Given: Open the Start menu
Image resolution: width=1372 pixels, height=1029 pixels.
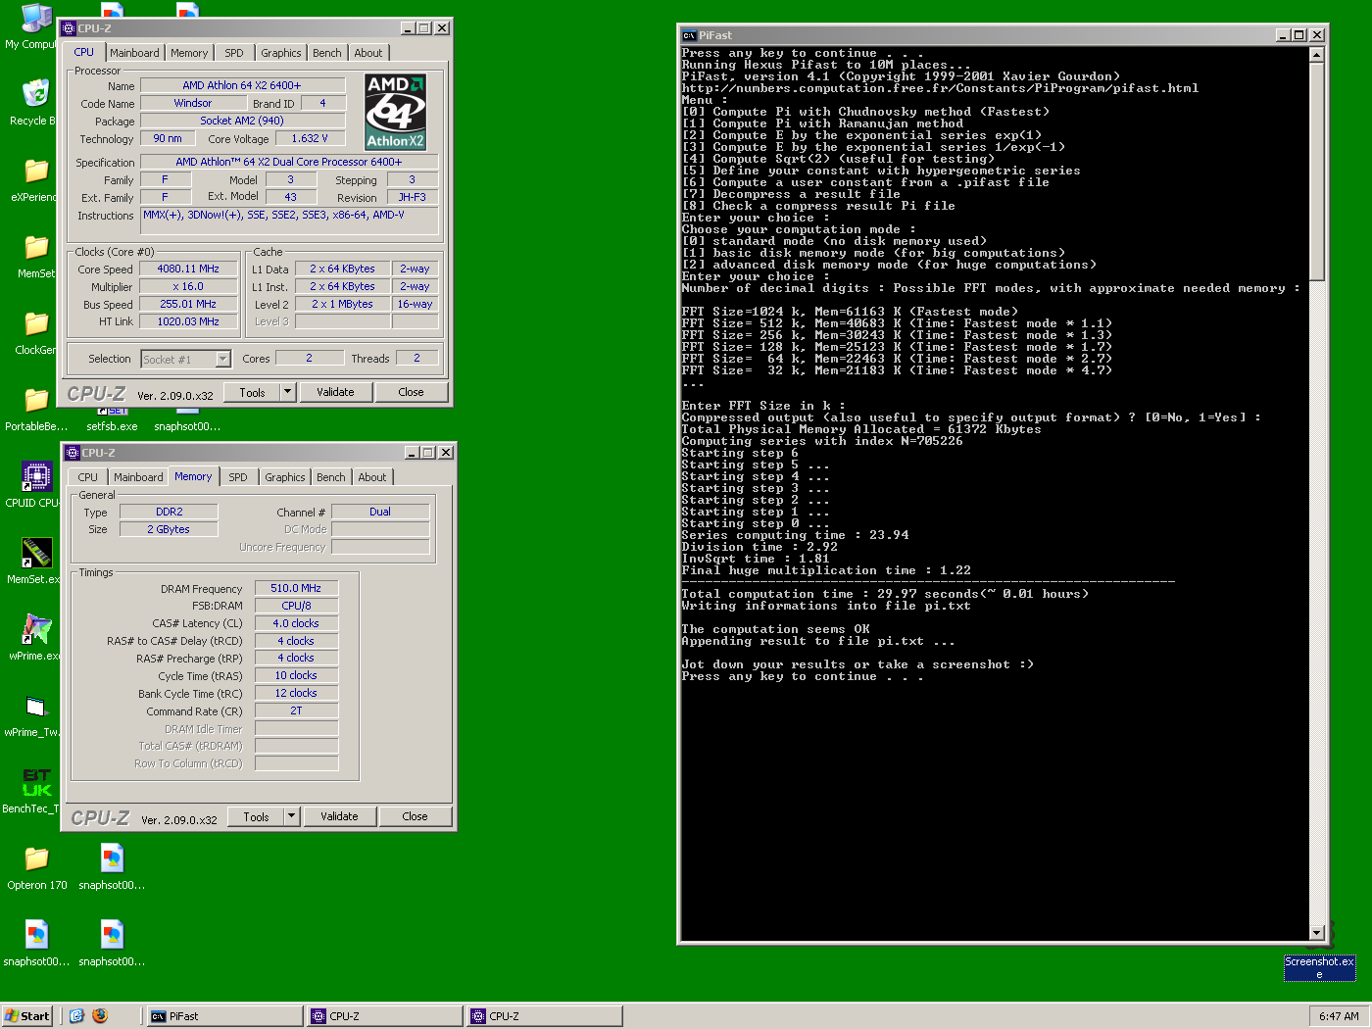Looking at the screenshot, I should click(27, 1016).
